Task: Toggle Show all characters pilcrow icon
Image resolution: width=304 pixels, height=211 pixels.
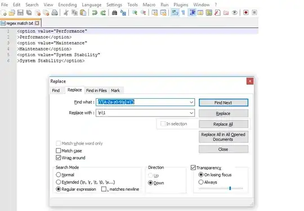Action: pos(184,13)
